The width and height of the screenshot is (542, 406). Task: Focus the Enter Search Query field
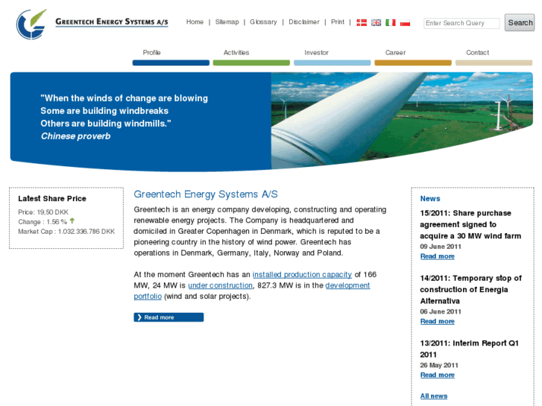(x=461, y=23)
